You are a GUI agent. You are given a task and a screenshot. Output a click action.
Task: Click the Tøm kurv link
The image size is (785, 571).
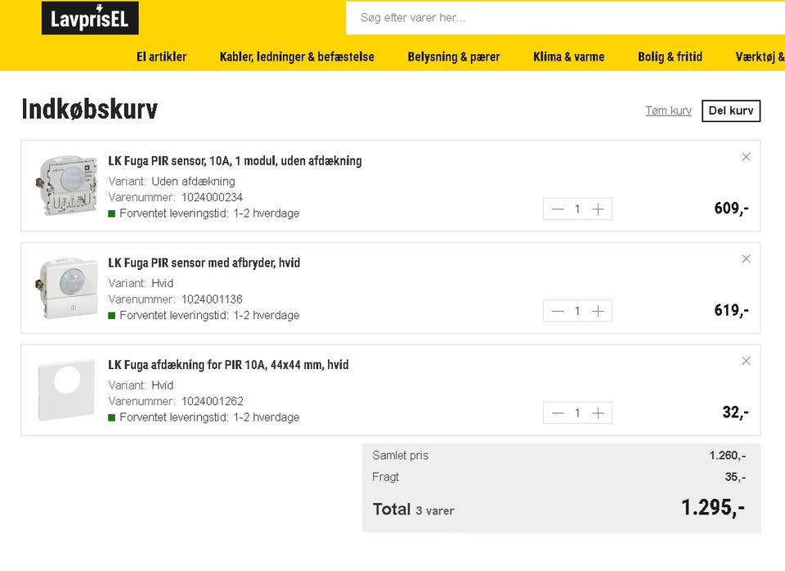click(x=668, y=110)
